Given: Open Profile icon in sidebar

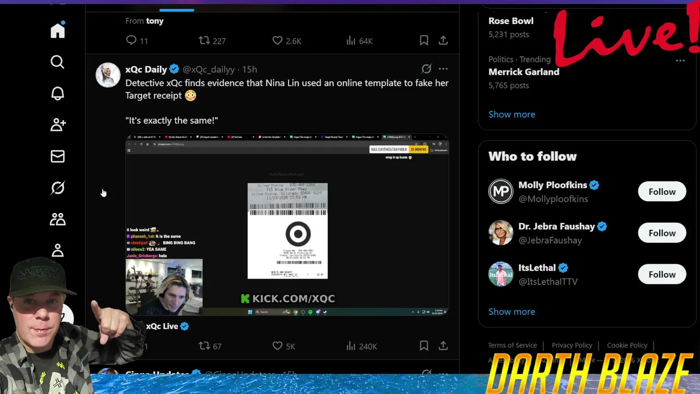Looking at the screenshot, I should [57, 251].
